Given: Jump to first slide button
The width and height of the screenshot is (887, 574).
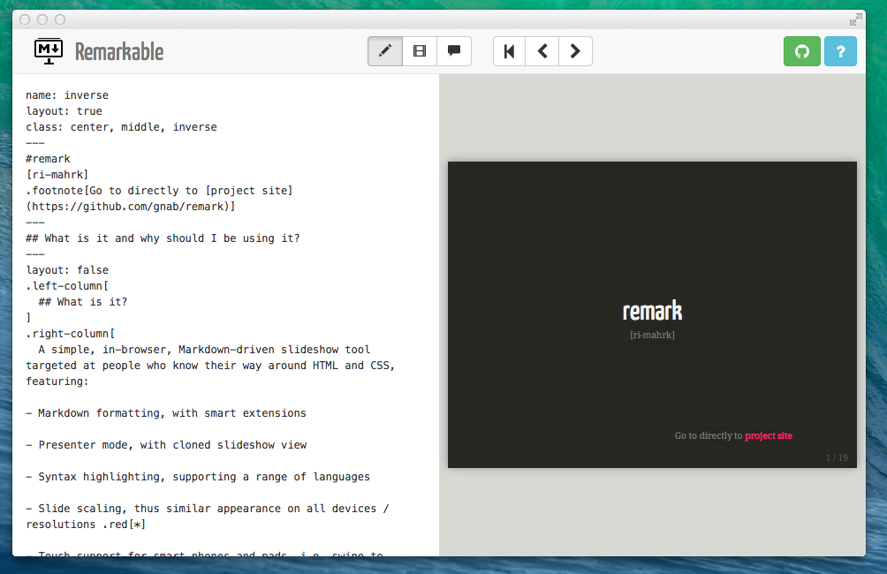Looking at the screenshot, I should [509, 51].
